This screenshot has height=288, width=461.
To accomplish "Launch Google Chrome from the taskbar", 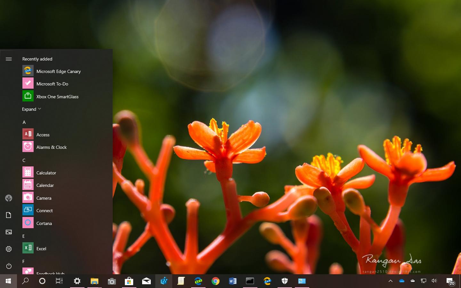I will (215, 281).
